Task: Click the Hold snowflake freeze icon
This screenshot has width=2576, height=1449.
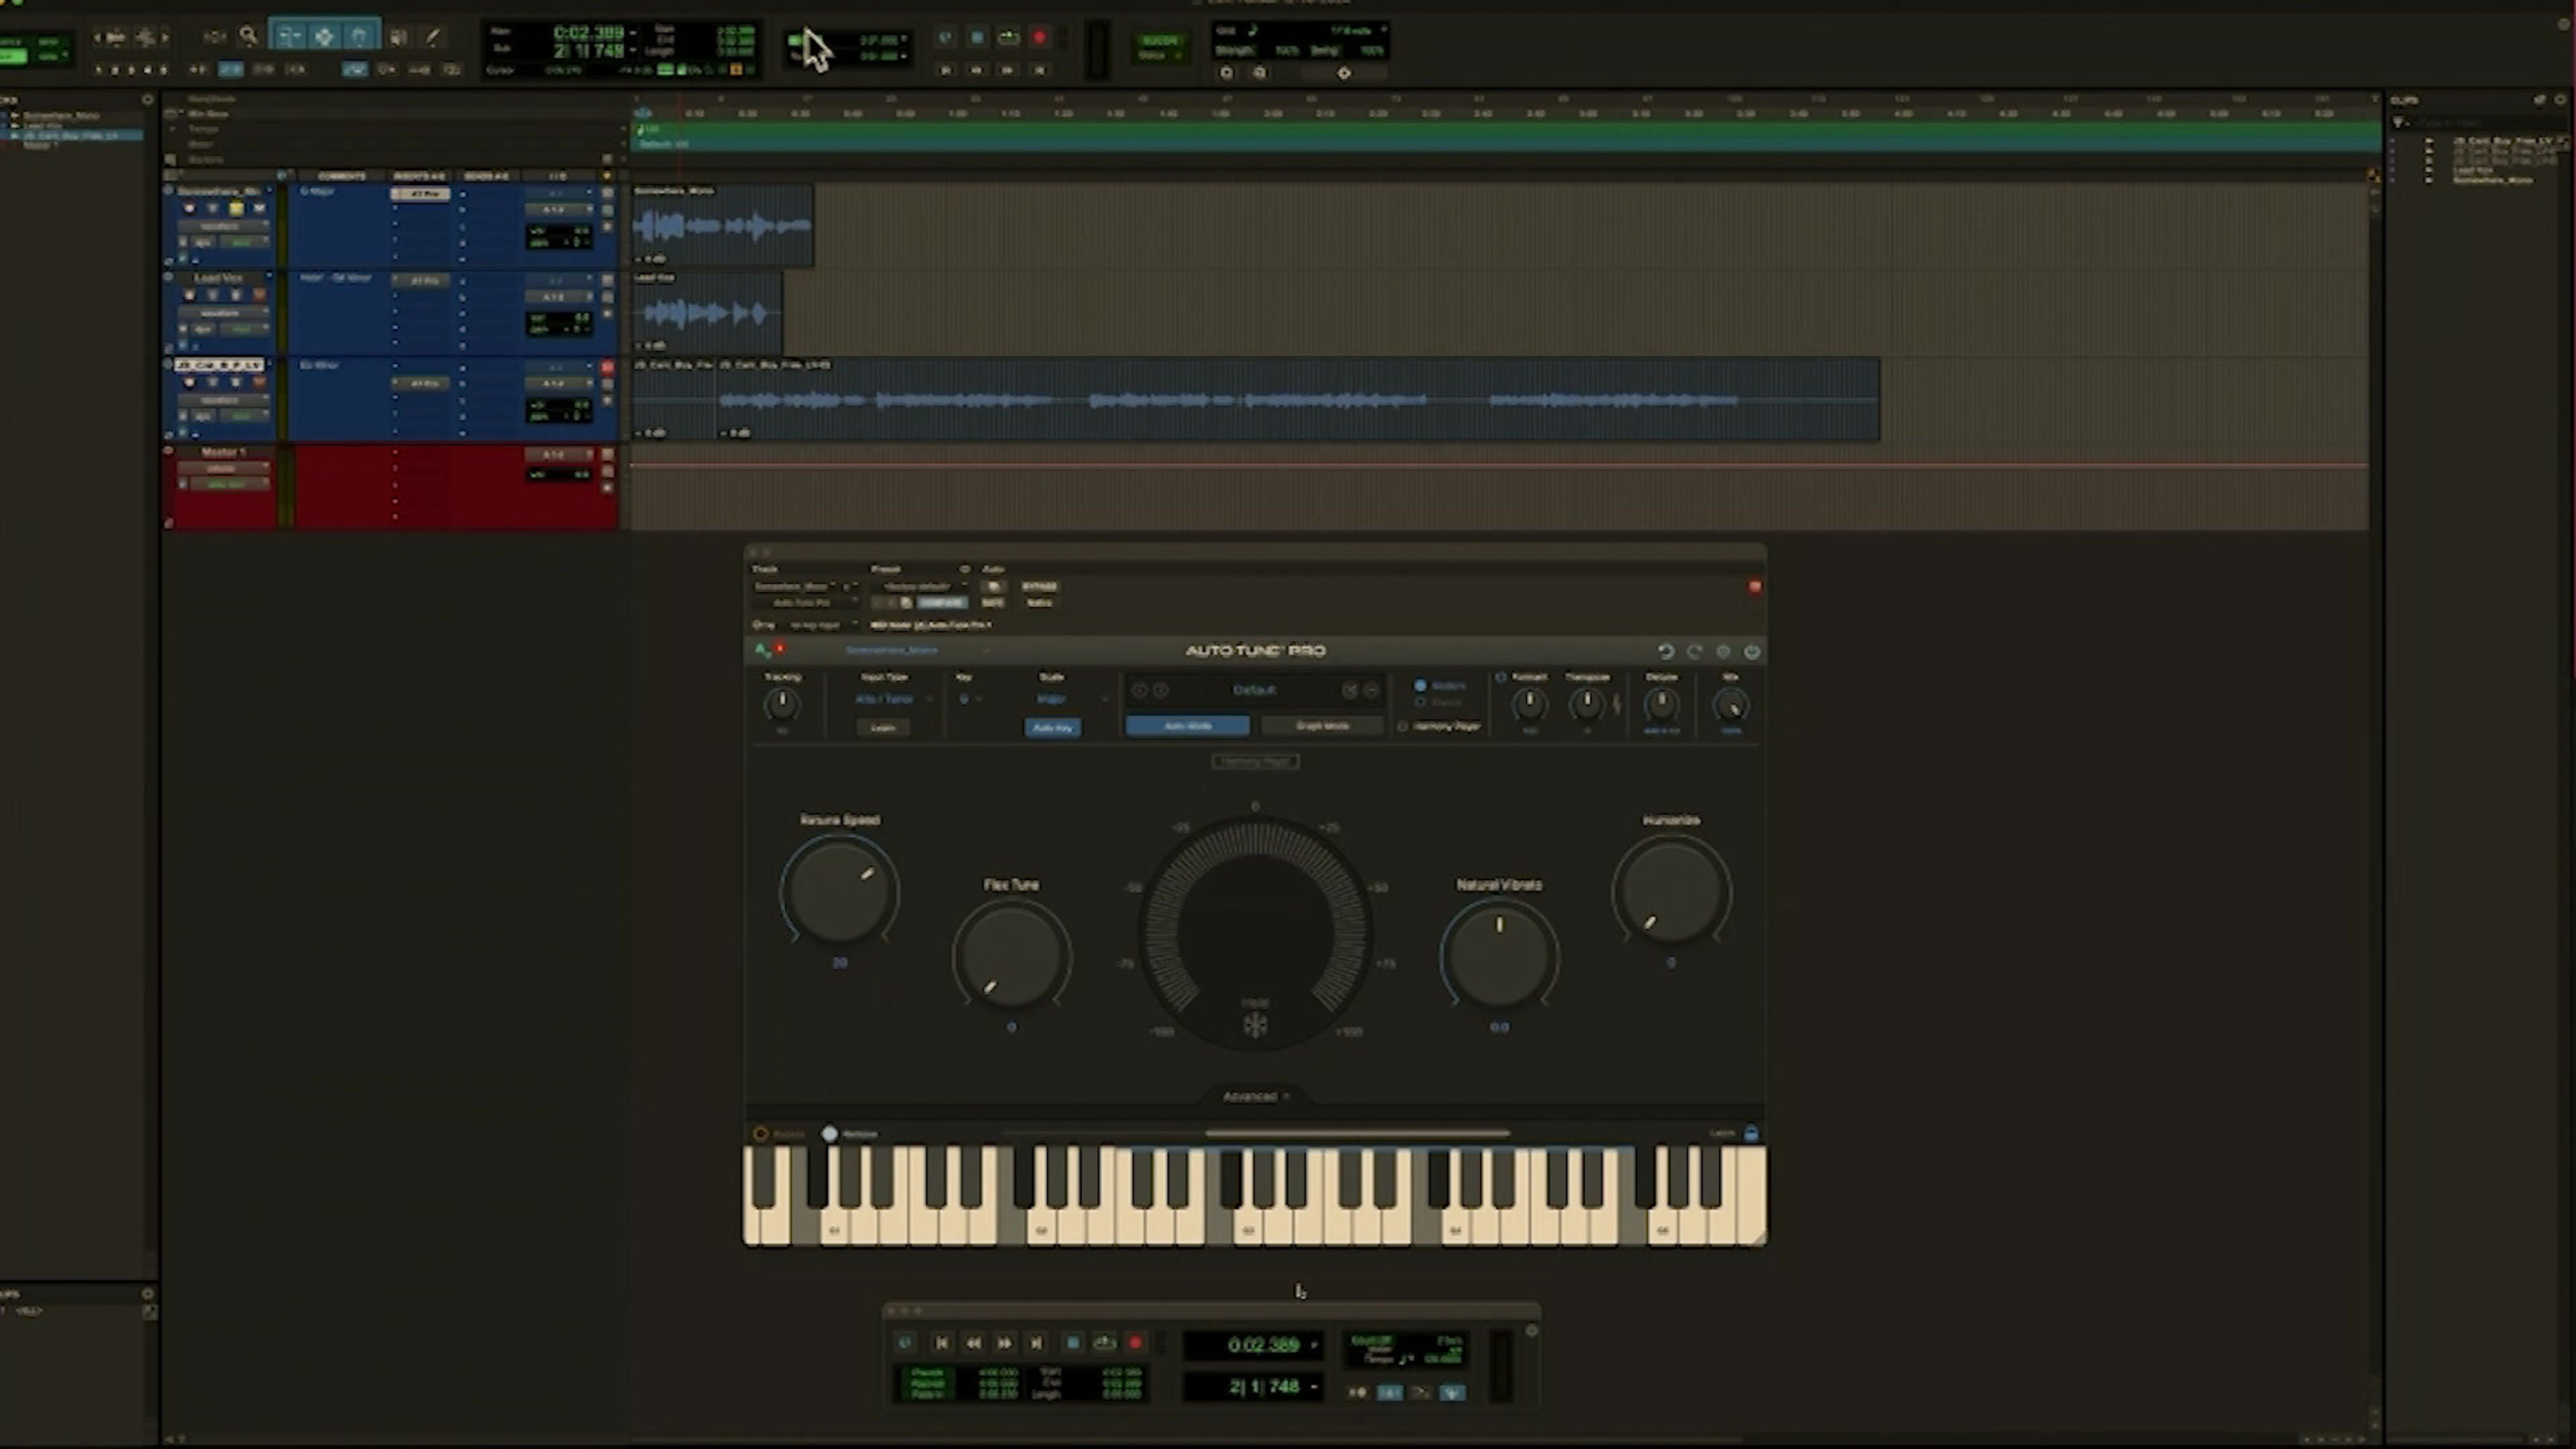Action: (1255, 1025)
